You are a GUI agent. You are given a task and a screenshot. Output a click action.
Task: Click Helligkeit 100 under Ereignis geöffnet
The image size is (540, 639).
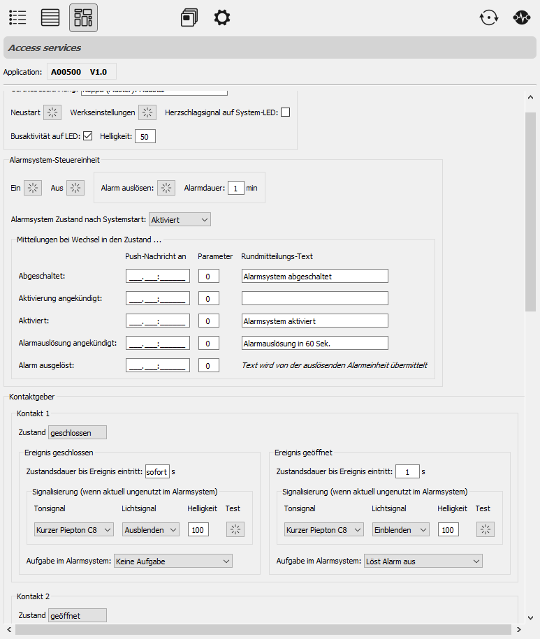point(448,530)
